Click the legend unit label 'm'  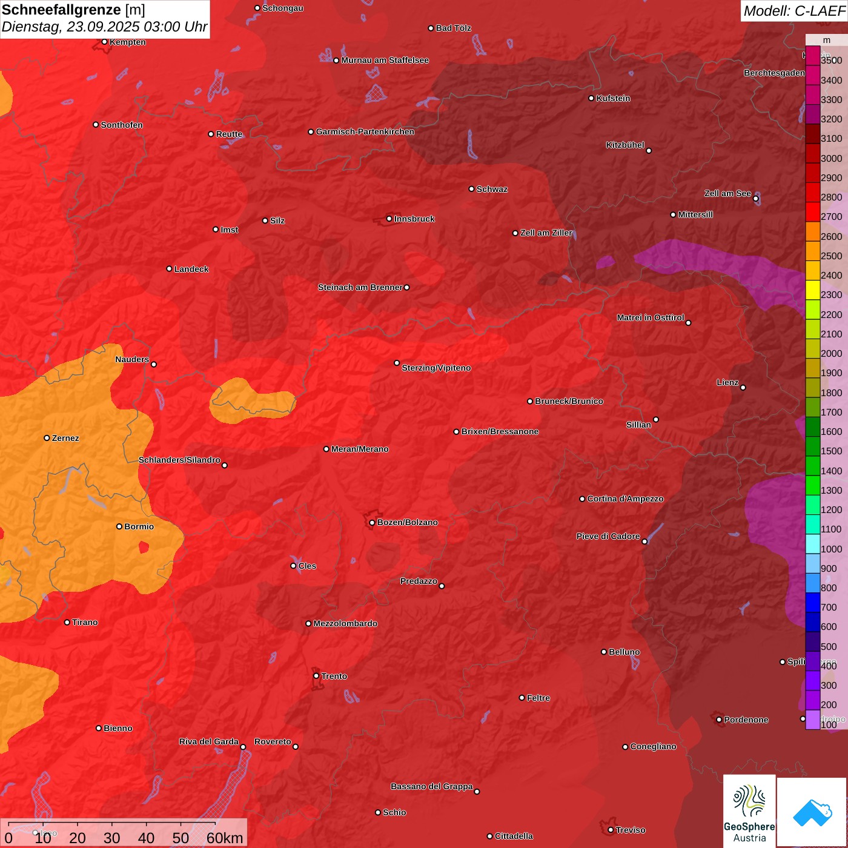coord(827,41)
